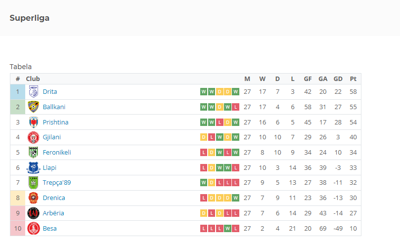Screen dimensions: 400x243
Task: Click the Ballkani club crest icon
Action: point(34,107)
